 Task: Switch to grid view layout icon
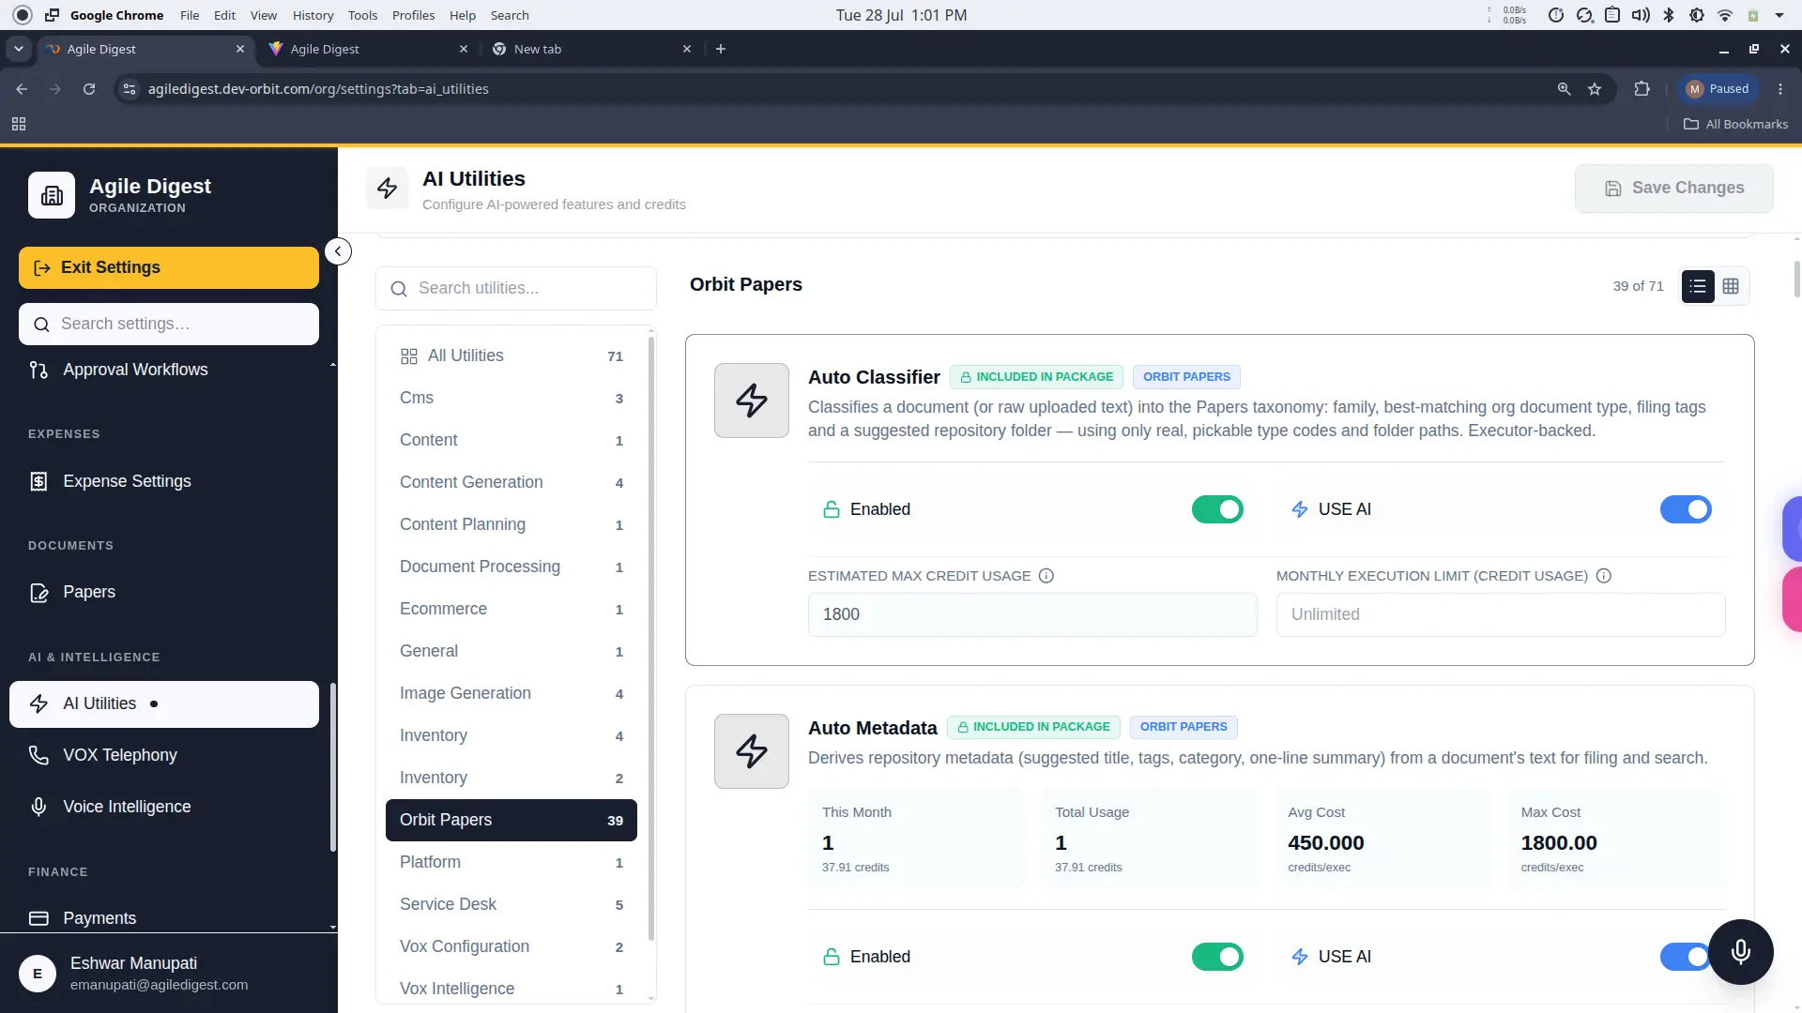pos(1731,286)
